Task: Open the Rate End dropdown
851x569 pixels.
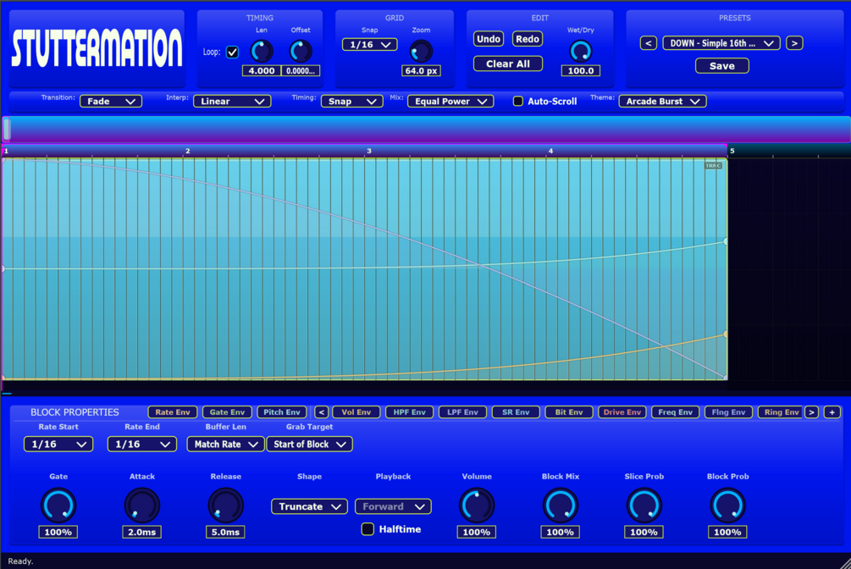Action: (x=142, y=445)
